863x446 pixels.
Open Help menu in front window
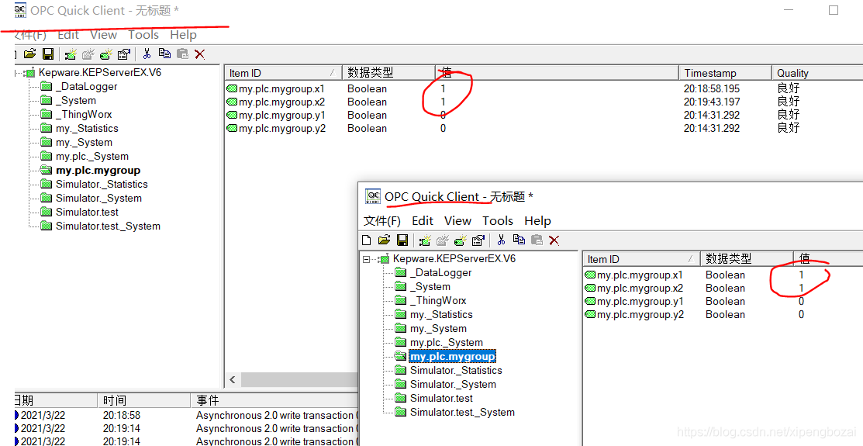click(x=537, y=221)
